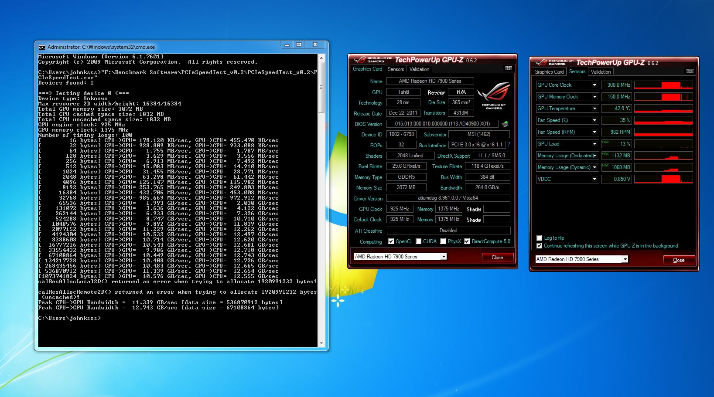
Task: Click the 982 RPM fan speed value
Action: (616, 132)
